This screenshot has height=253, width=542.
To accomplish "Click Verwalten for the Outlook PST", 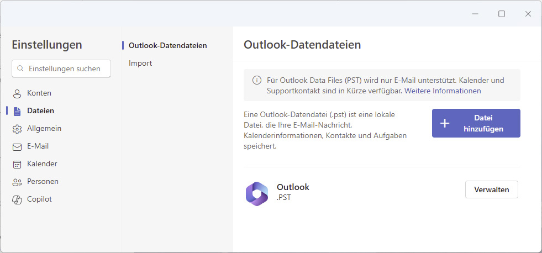I will [492, 189].
